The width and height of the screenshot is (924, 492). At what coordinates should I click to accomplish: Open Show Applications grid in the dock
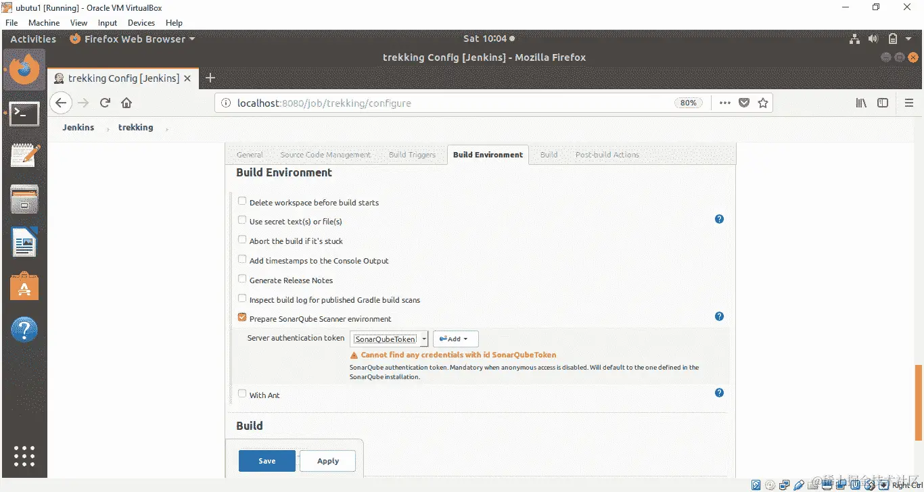[24, 456]
